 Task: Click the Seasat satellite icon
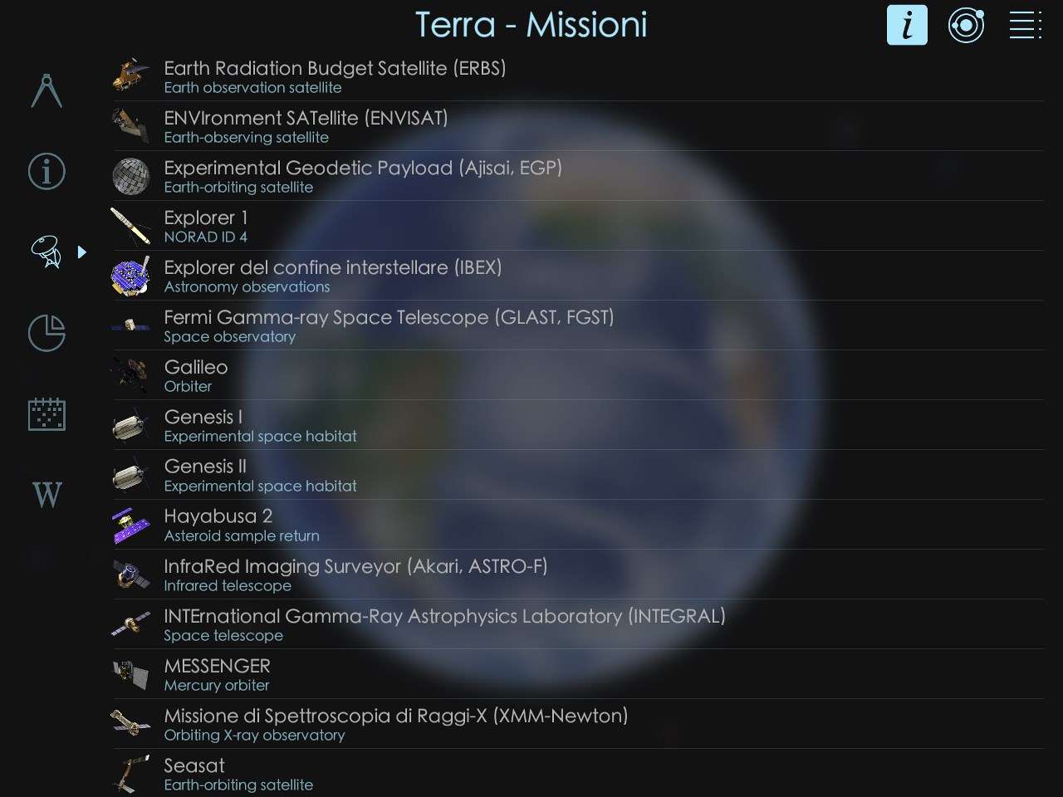131,774
